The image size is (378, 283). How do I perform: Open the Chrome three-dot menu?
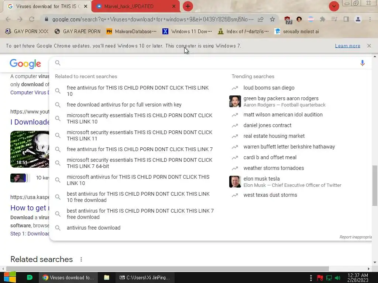[x=370, y=19]
